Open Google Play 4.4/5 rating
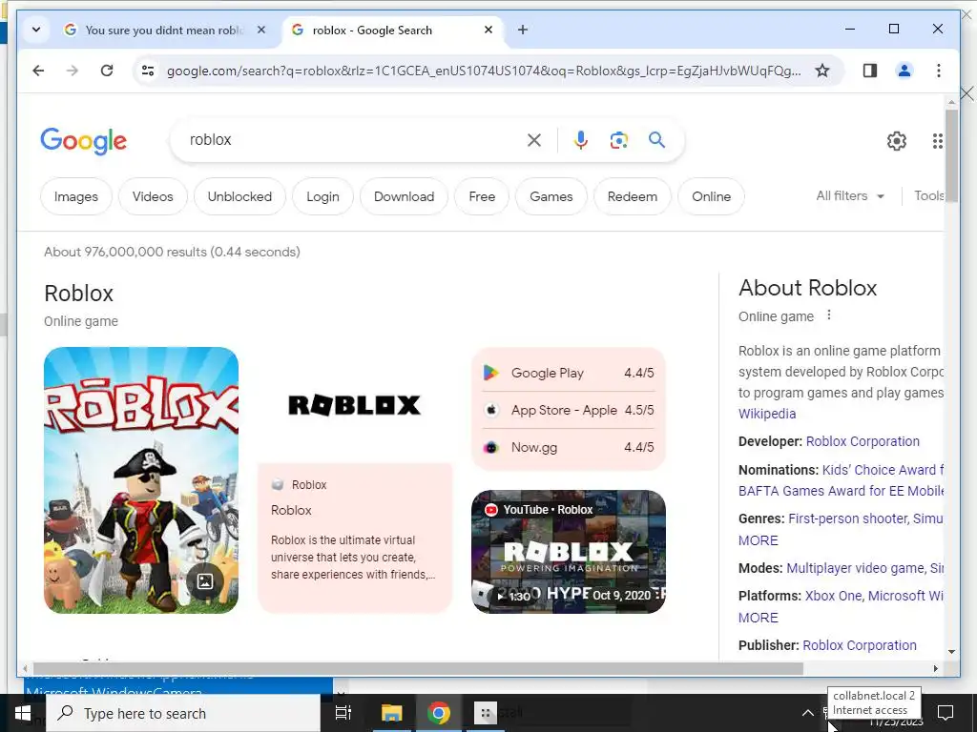977x732 pixels. [569, 373]
